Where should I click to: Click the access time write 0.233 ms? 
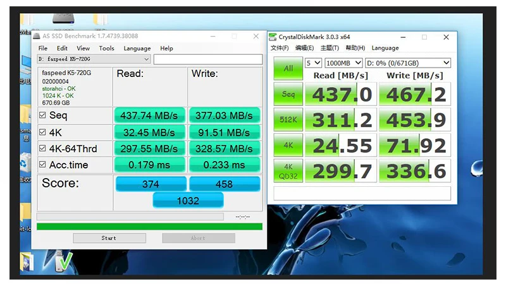tap(224, 165)
